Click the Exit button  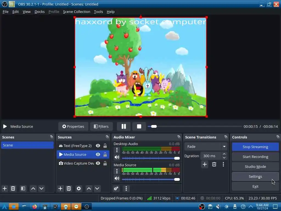255,187
